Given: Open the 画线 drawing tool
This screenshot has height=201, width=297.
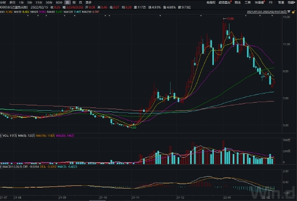Looking at the screenshot, I should click(x=238, y=3).
